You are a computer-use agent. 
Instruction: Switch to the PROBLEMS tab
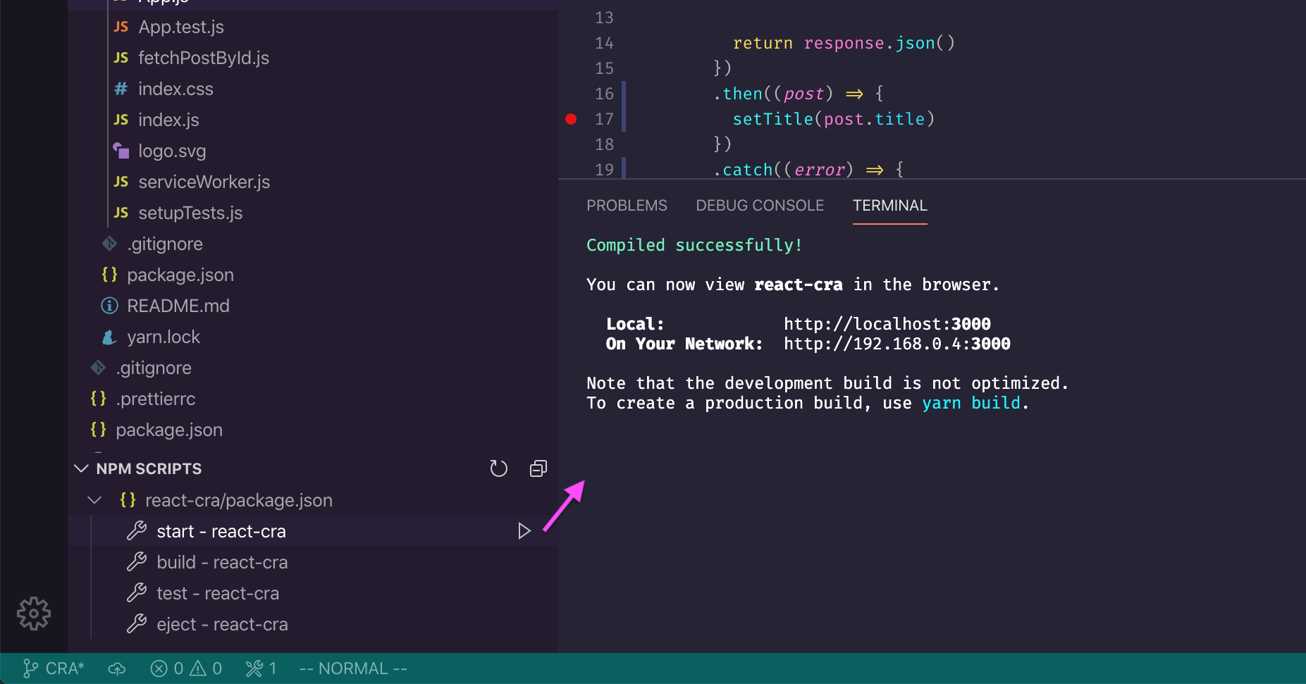coord(627,206)
